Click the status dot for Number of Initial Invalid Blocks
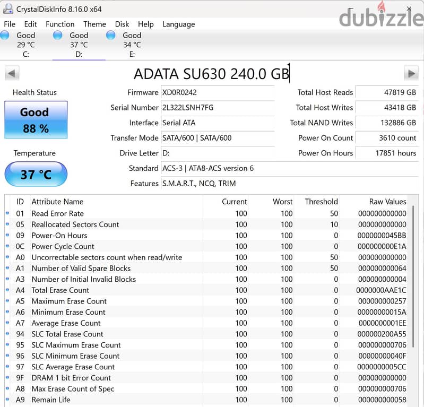This screenshot has width=424, height=407. click(x=7, y=279)
